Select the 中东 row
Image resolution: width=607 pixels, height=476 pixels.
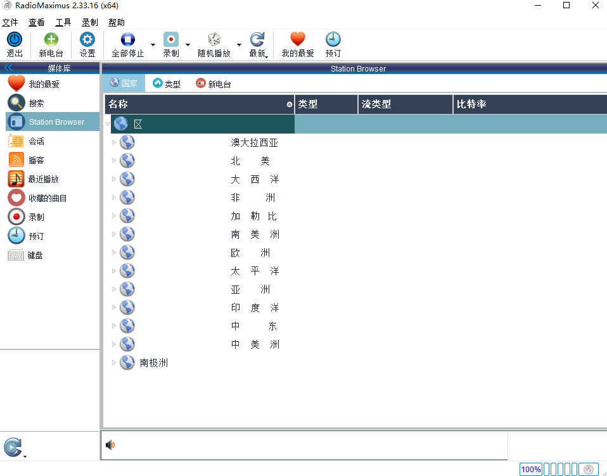point(355,326)
